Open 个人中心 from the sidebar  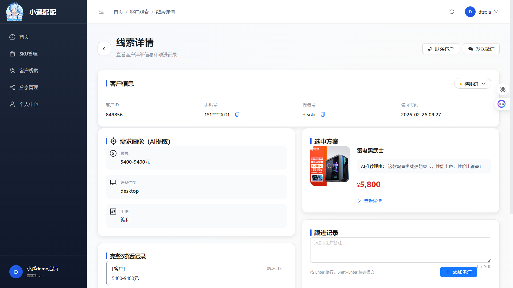[29, 104]
